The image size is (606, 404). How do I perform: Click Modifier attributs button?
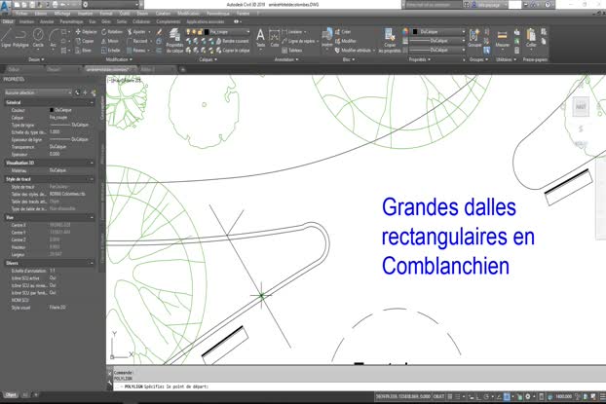point(355,51)
